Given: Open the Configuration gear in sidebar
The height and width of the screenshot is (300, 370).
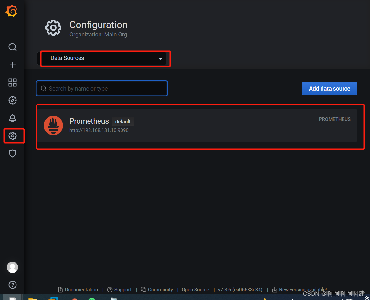Looking at the screenshot, I should coord(13,135).
